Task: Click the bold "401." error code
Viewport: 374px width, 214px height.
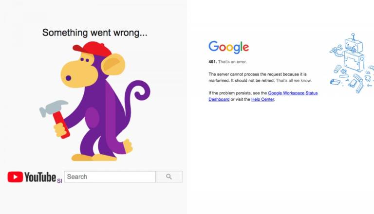Action: click(212, 62)
